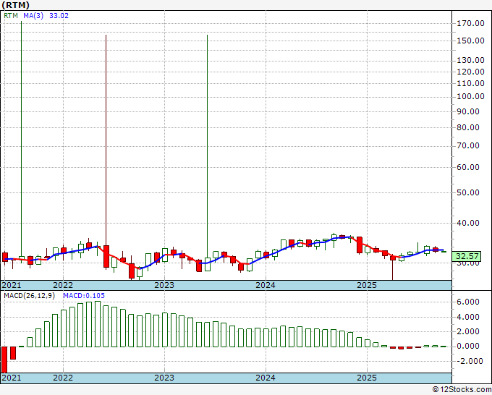Click 2025 on the MACD panel time axis
Screen dimensions: 492x395
tap(367, 378)
